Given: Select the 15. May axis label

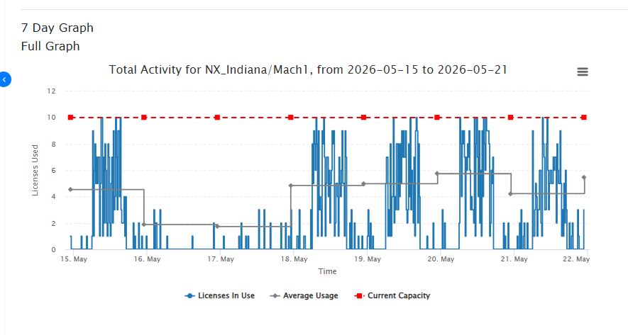Looking at the screenshot, I should [74, 259].
